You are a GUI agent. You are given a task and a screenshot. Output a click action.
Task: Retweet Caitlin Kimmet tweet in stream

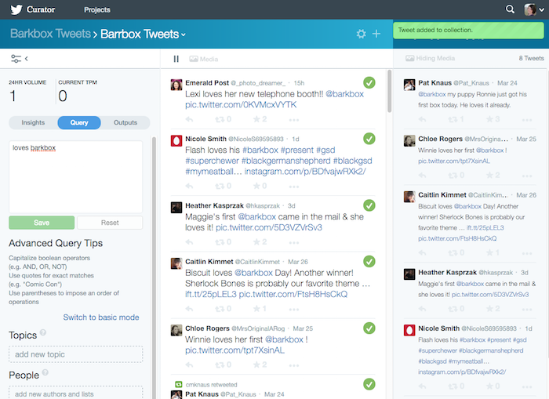pyautogui.click(x=223, y=309)
